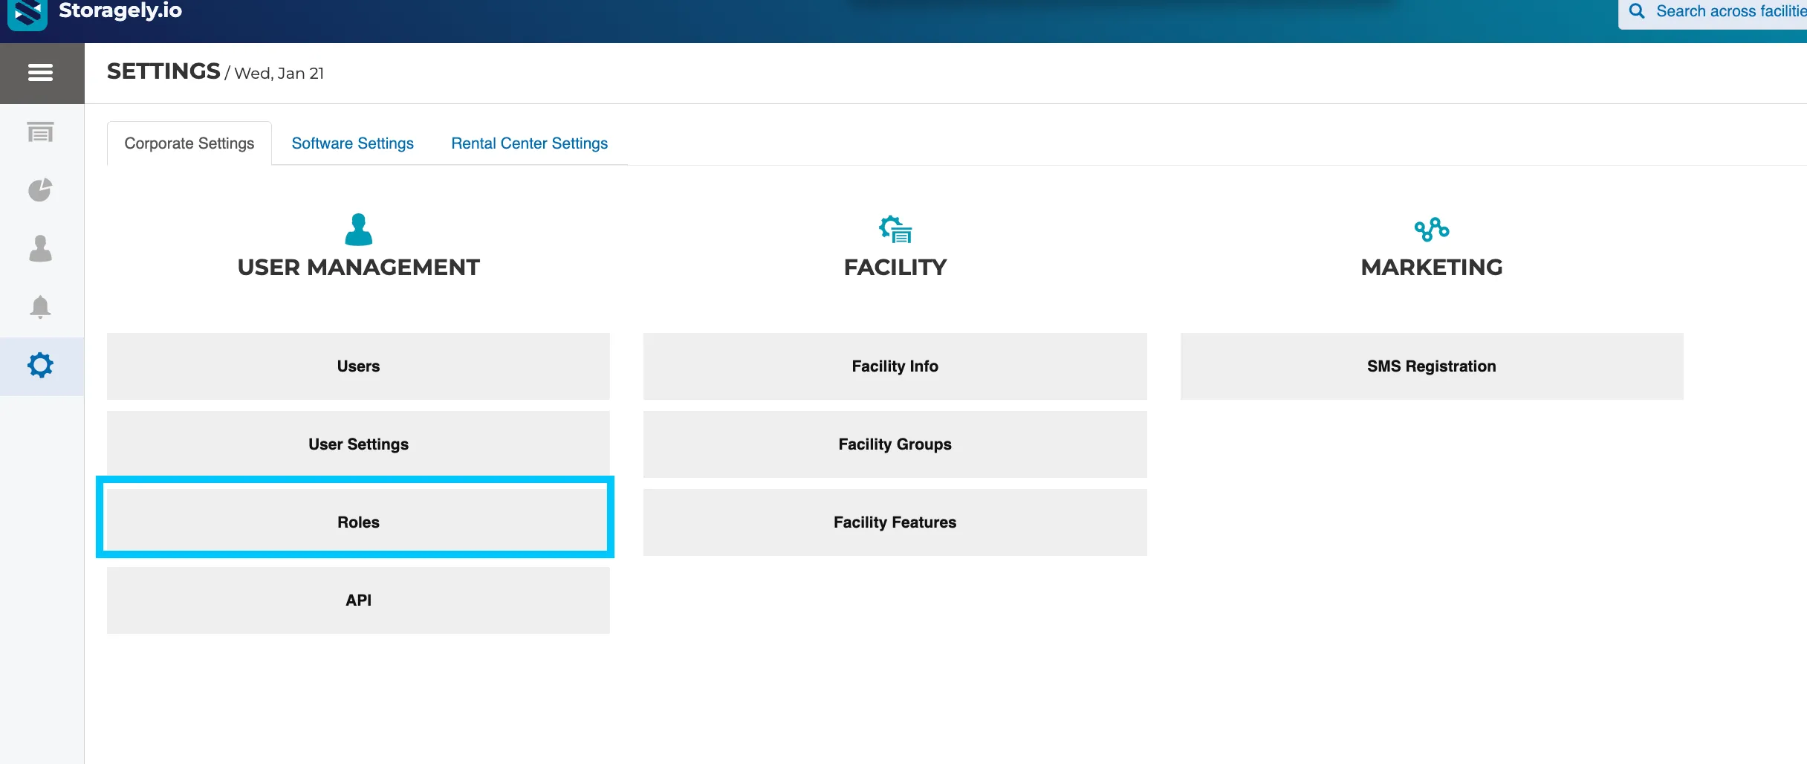Open the tenants person icon in the sidebar
The height and width of the screenshot is (764, 1807).
40,248
